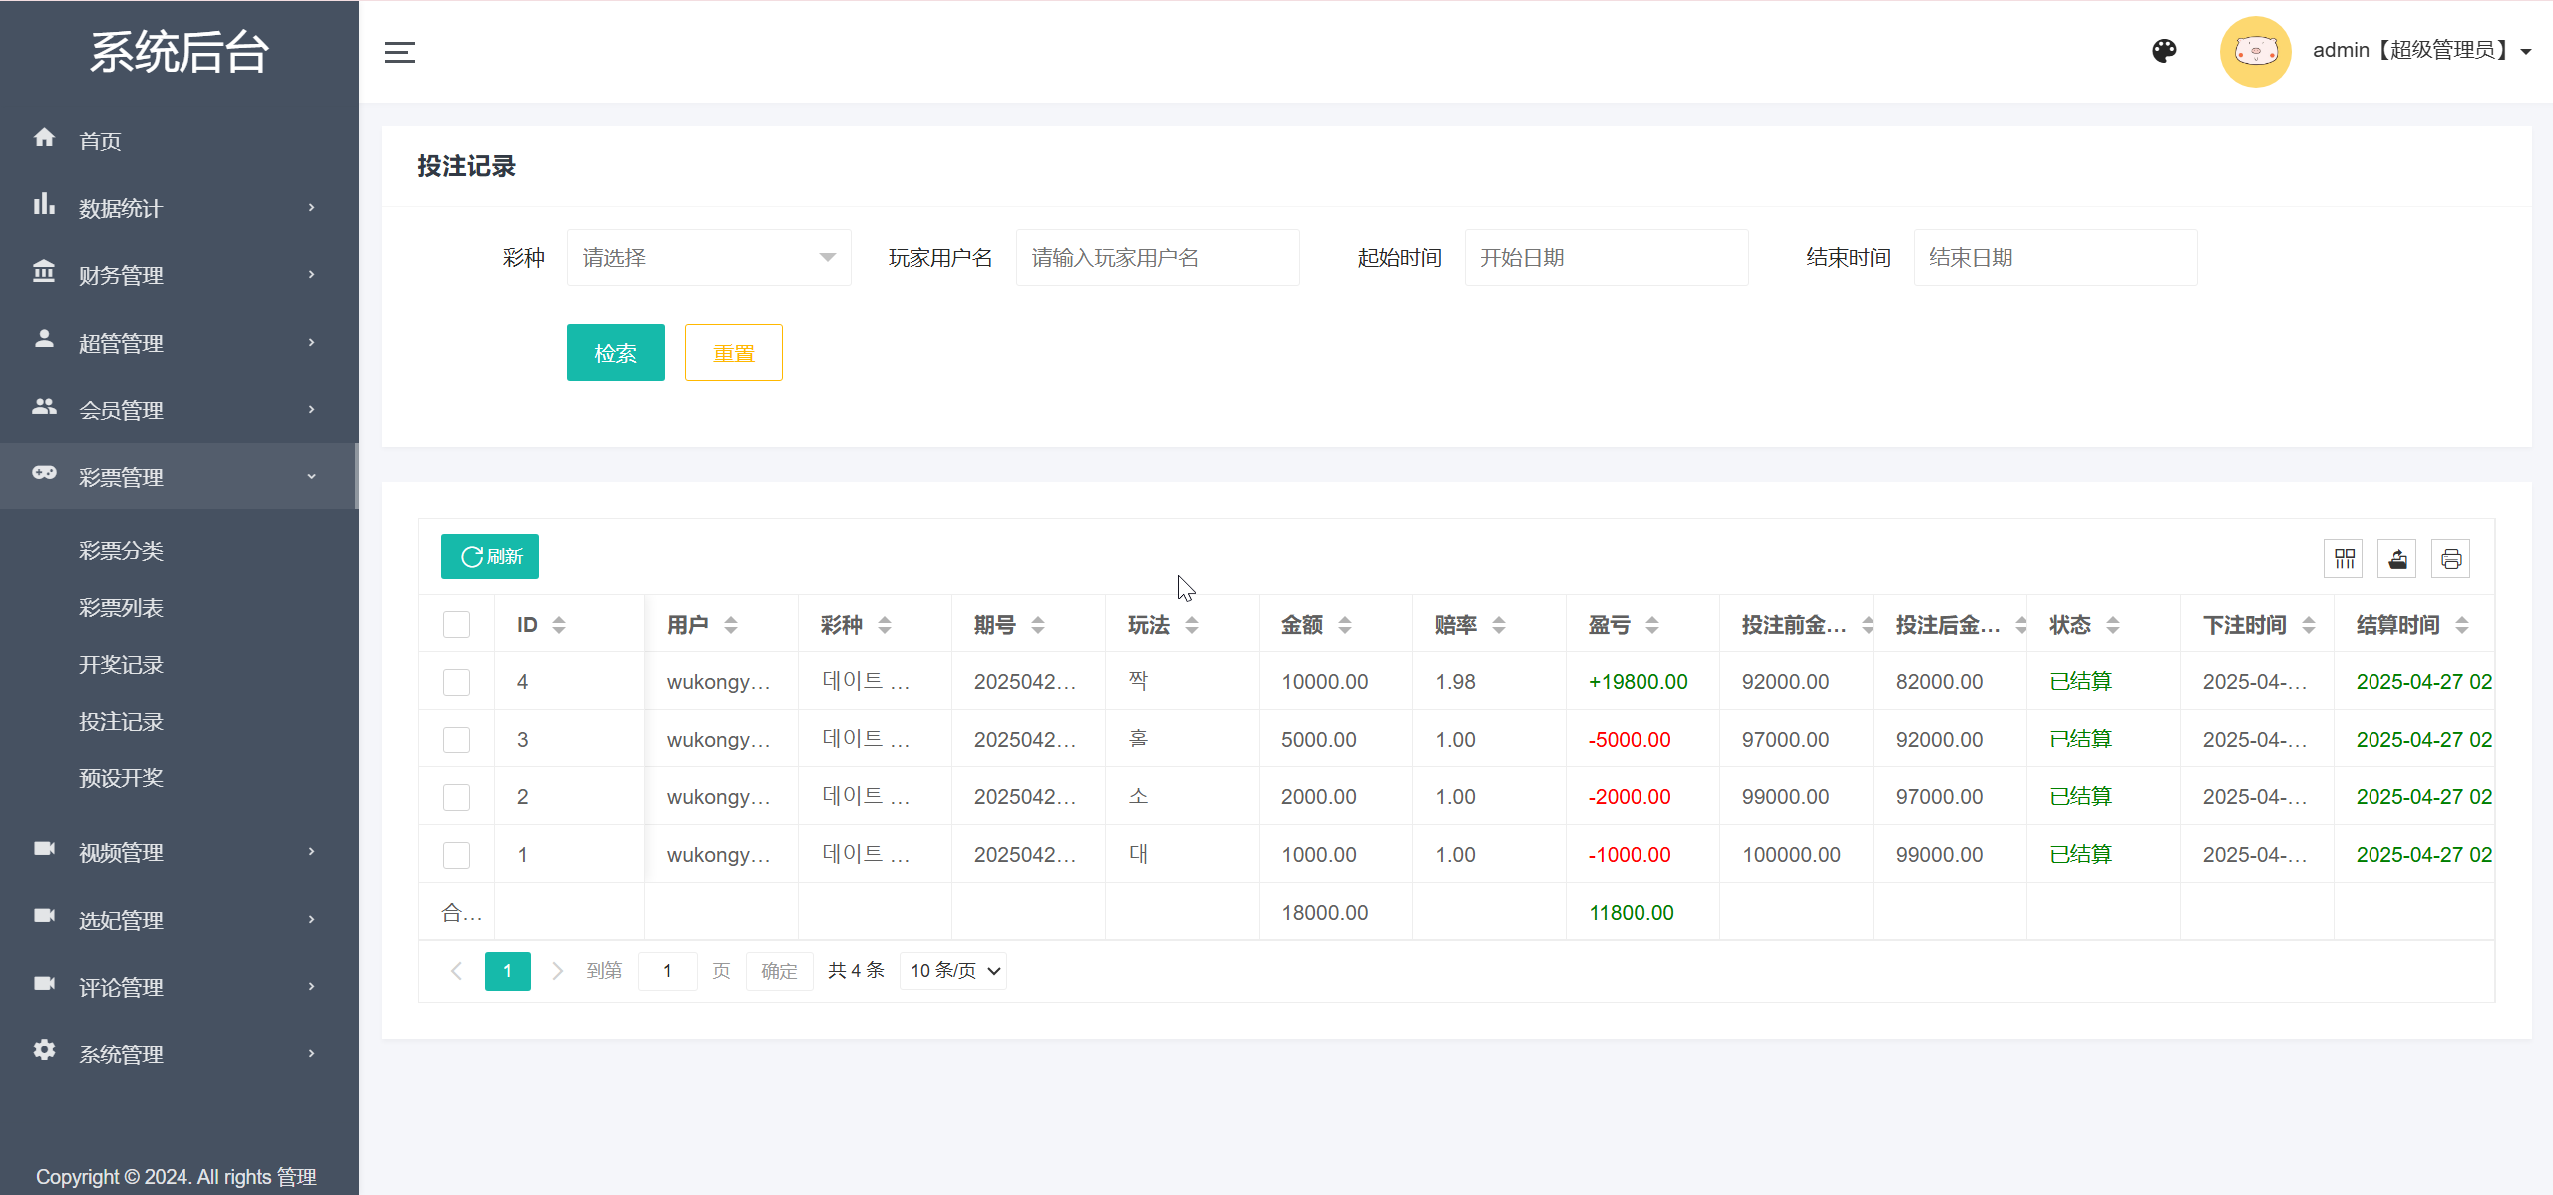Click the theme palette icon in the header

(2163, 50)
